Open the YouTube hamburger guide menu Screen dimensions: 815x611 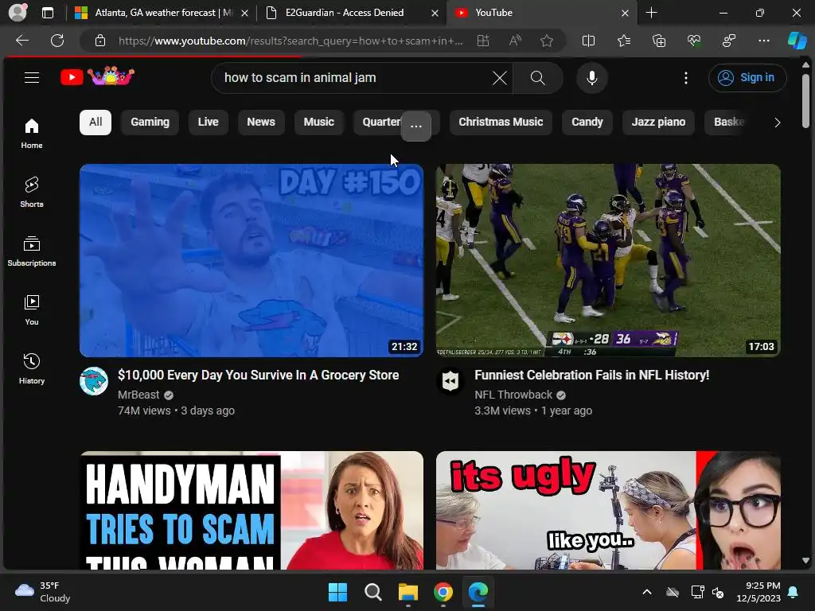(x=32, y=77)
